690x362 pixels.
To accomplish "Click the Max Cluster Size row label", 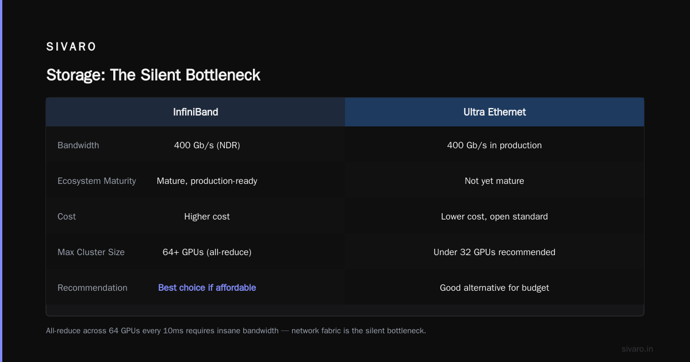I will click(91, 252).
